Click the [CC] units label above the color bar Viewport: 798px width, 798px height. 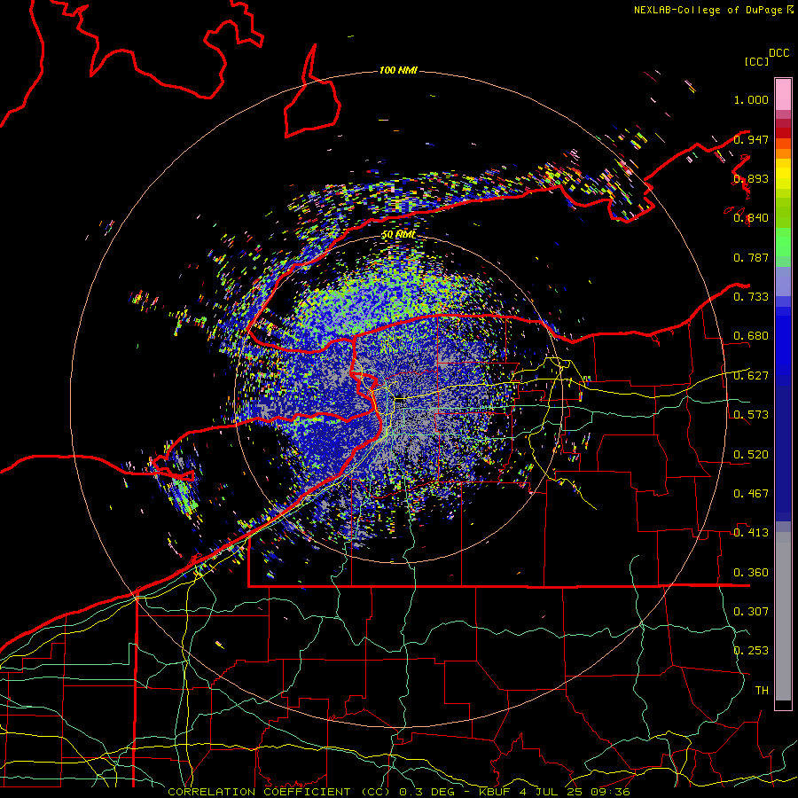pyautogui.click(x=757, y=61)
